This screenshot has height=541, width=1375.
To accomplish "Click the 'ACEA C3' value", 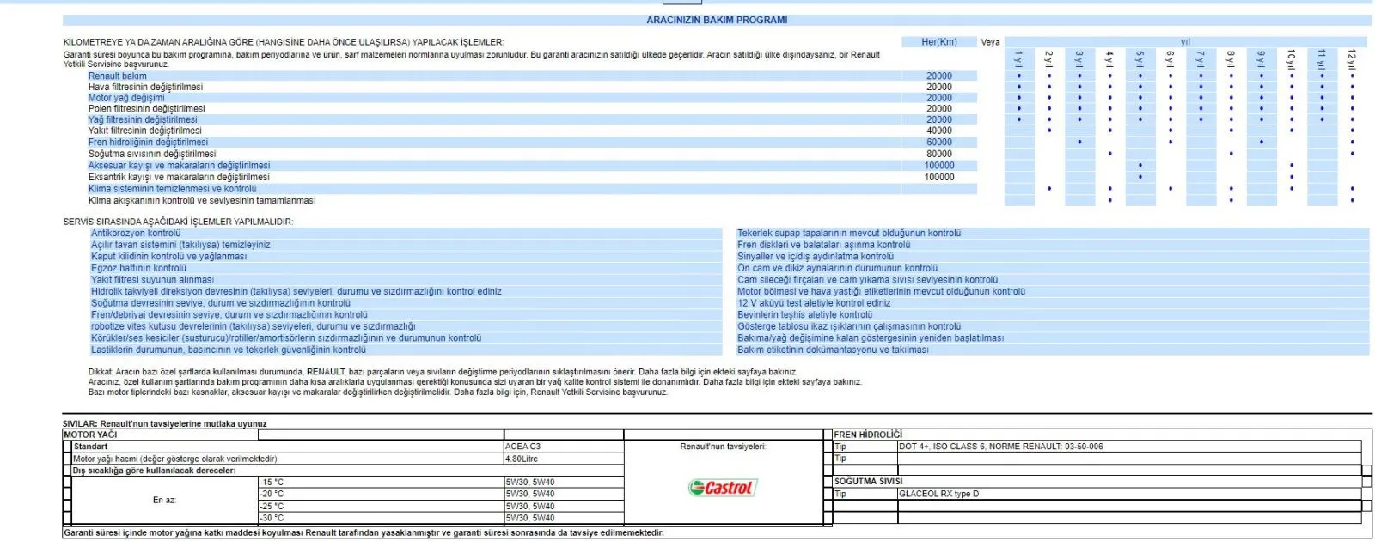I will [x=522, y=447].
